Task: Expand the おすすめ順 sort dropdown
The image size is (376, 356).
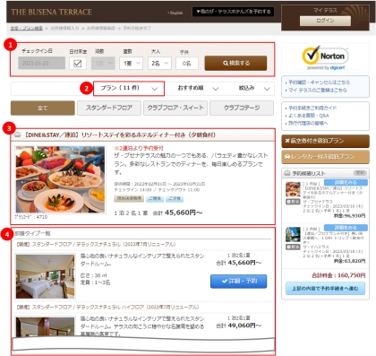Action: [x=198, y=88]
